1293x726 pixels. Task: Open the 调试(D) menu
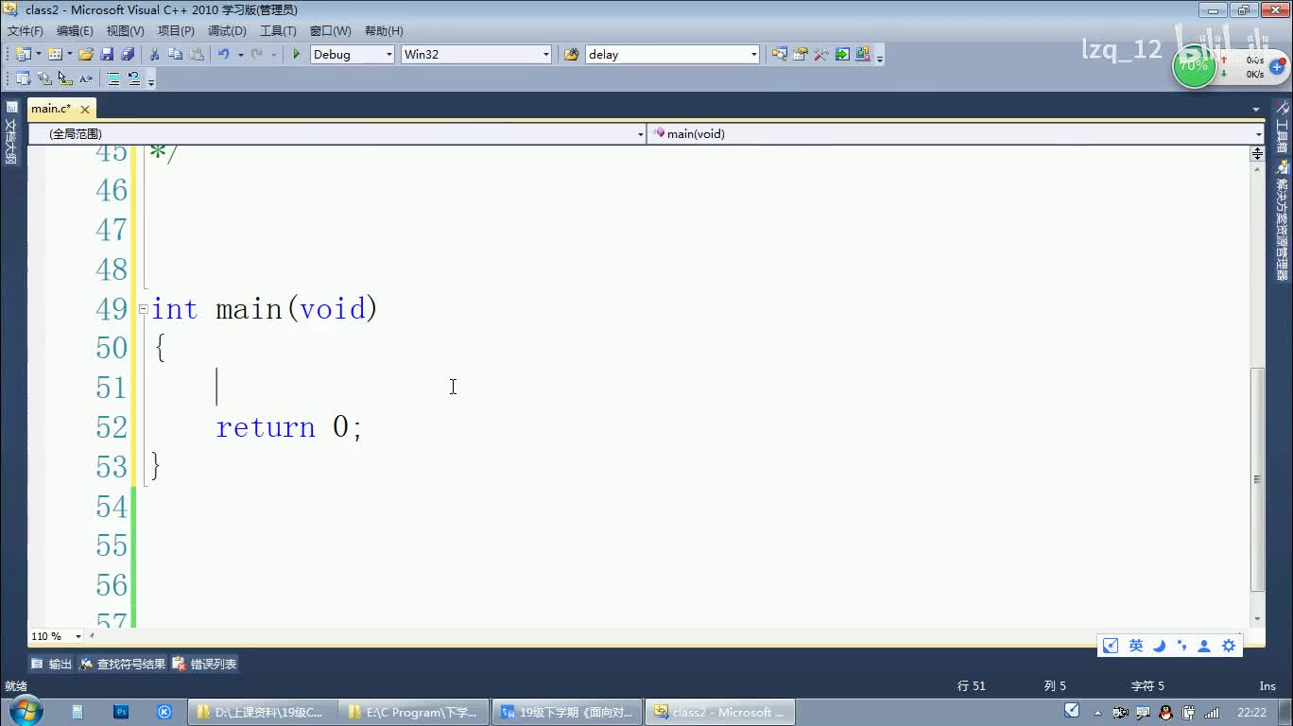(227, 31)
